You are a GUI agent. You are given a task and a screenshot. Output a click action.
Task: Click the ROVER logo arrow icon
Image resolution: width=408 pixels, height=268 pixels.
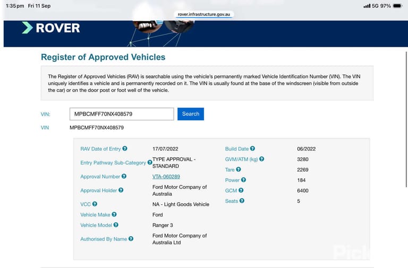(27, 28)
